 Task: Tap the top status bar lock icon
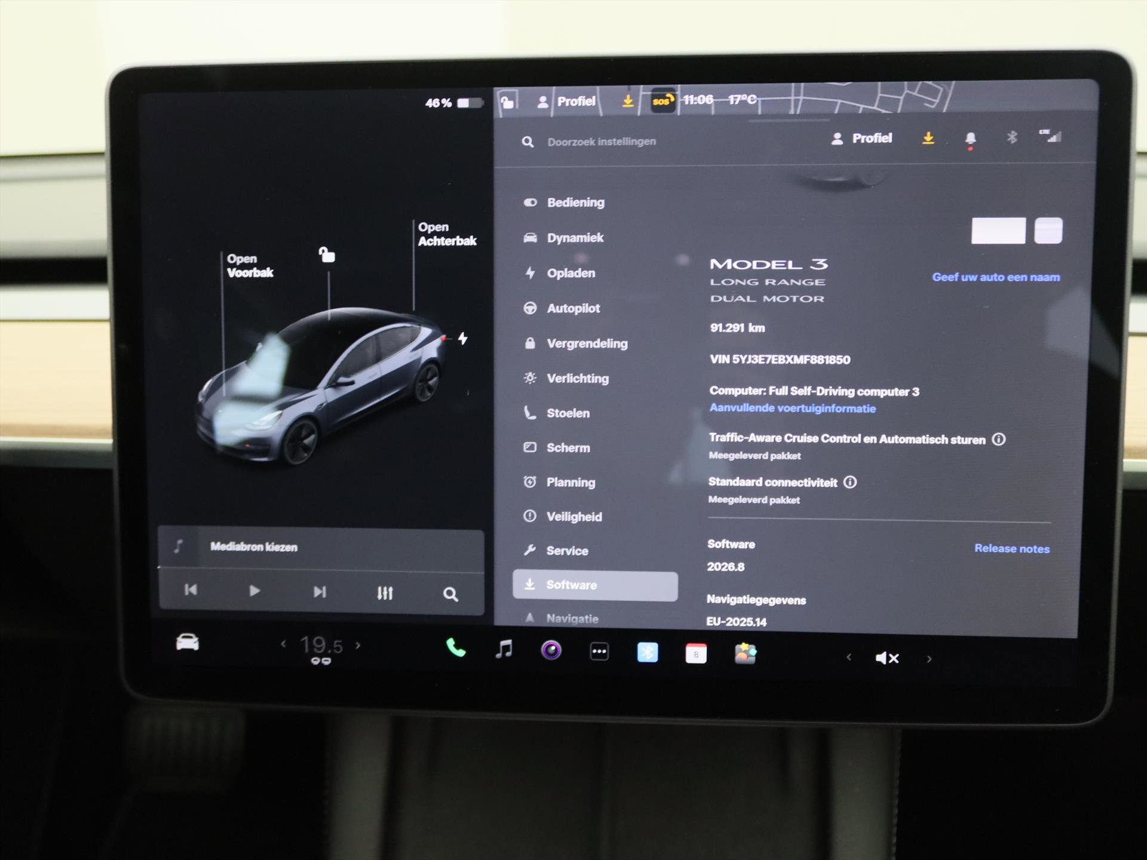tap(507, 102)
